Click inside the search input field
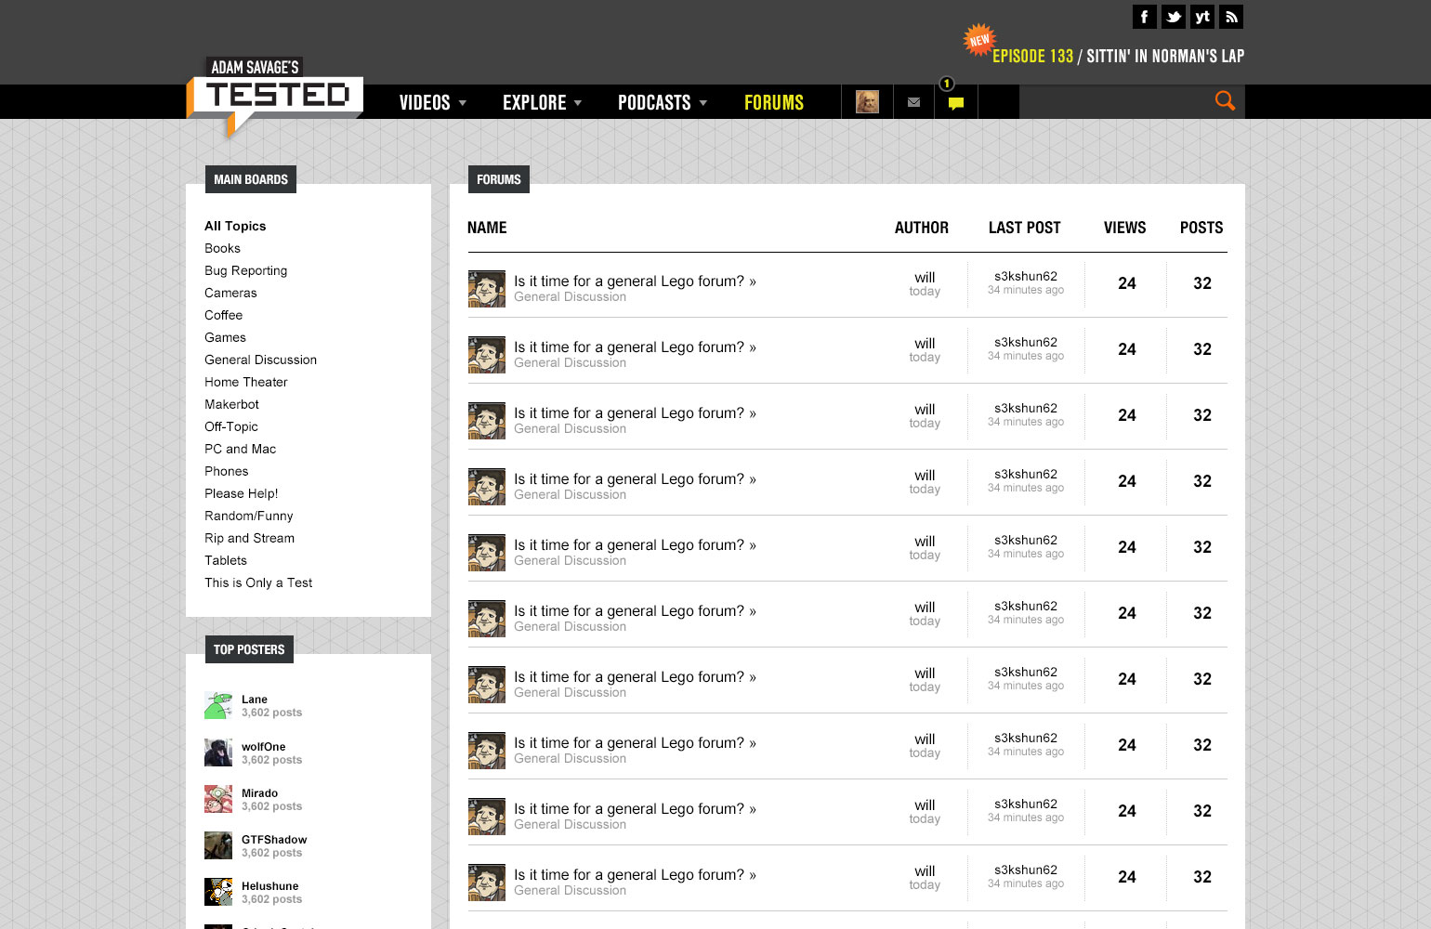 click(1113, 102)
